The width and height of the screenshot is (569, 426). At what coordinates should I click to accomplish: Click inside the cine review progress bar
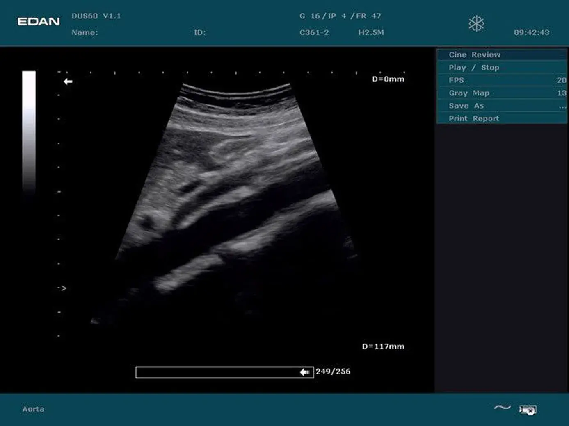point(225,372)
